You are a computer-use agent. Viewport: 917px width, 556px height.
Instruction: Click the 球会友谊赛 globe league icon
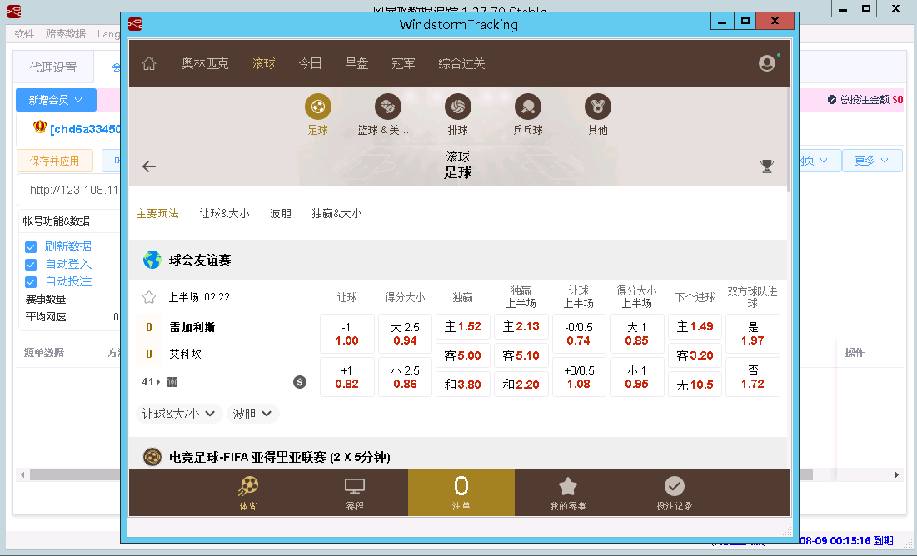(152, 260)
